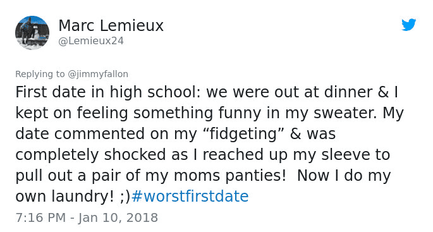Click the blue Twitter bird logo
Screen dimensions: 433x232
[409, 25]
